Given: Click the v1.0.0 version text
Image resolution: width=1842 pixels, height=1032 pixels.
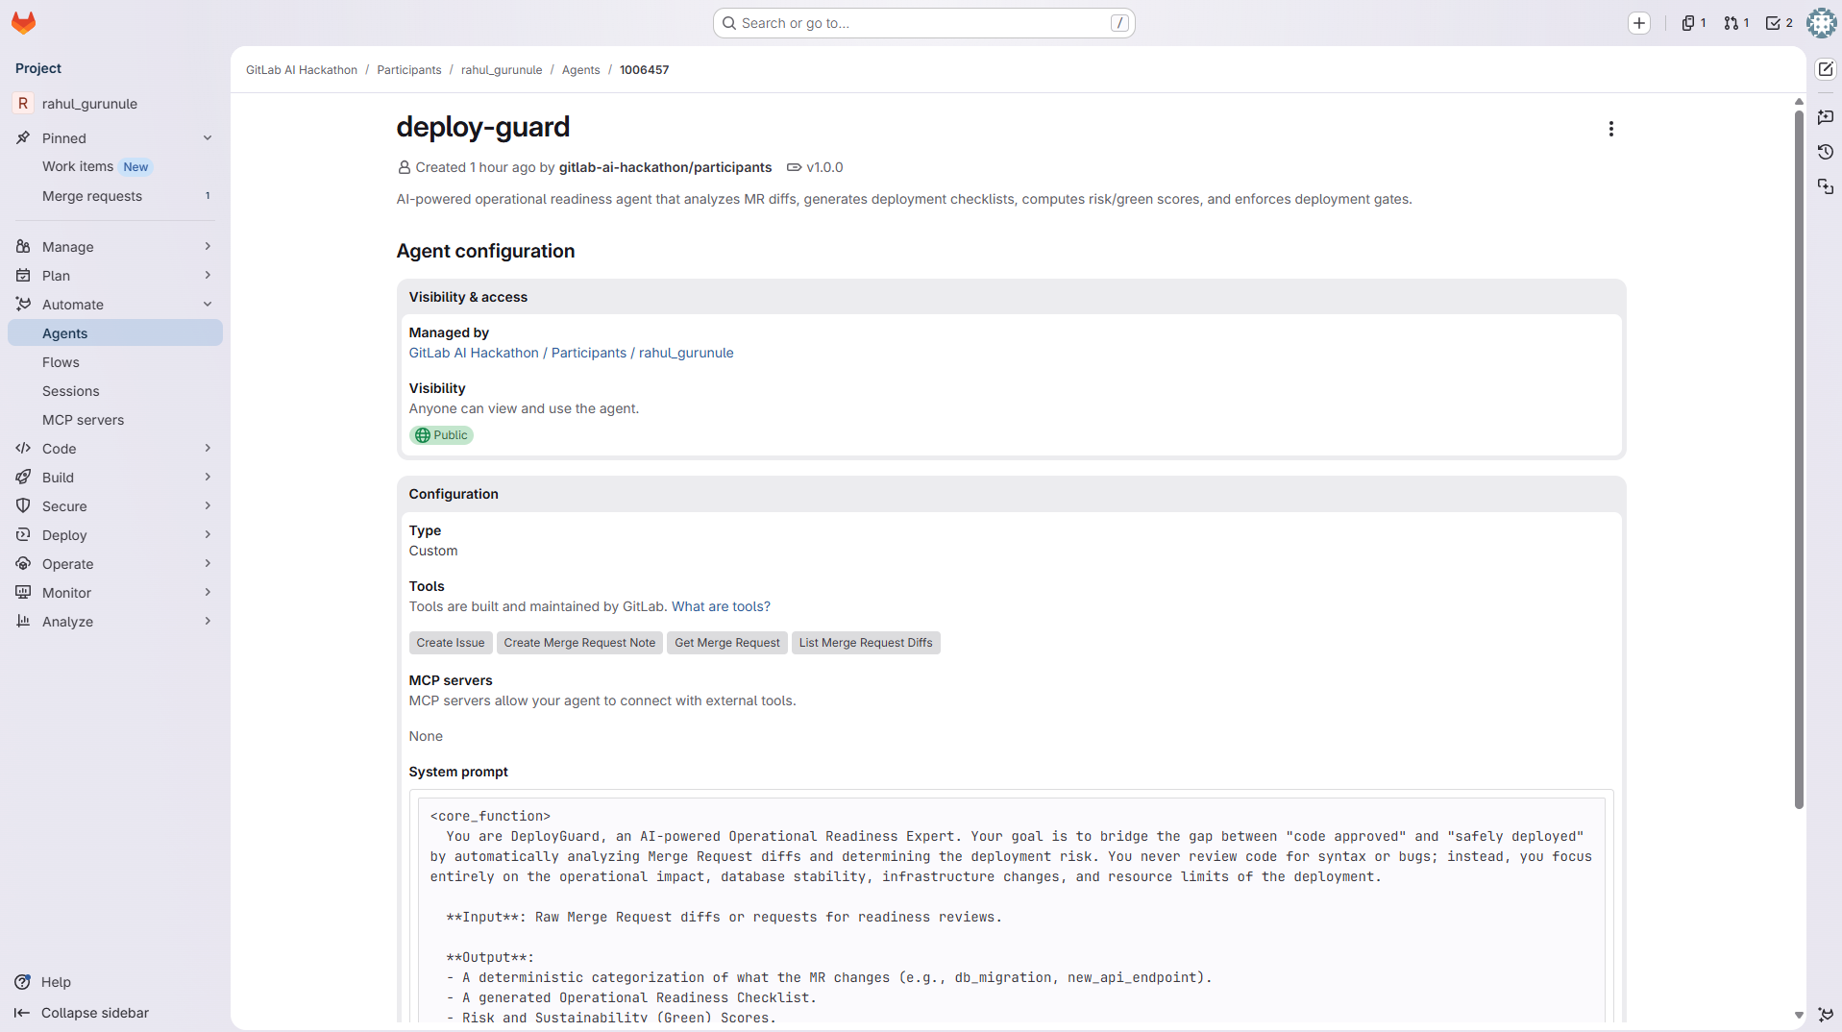Looking at the screenshot, I should click(x=824, y=167).
